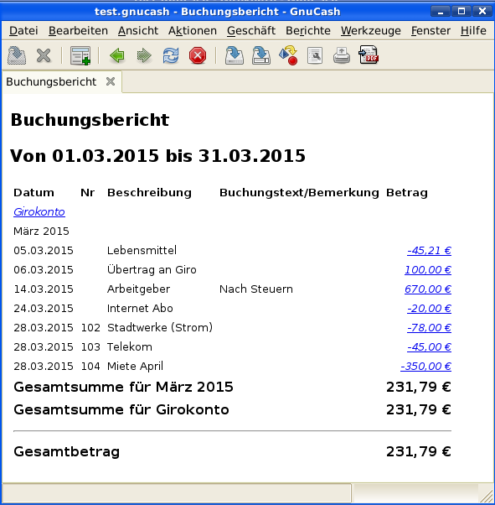Open the -45,21 € Lebensmittel amount link
495x505 pixels.
click(429, 250)
